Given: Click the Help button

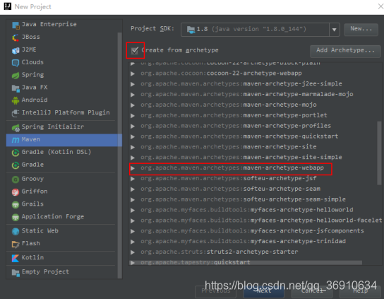Looking at the screenshot, I should [360, 291].
